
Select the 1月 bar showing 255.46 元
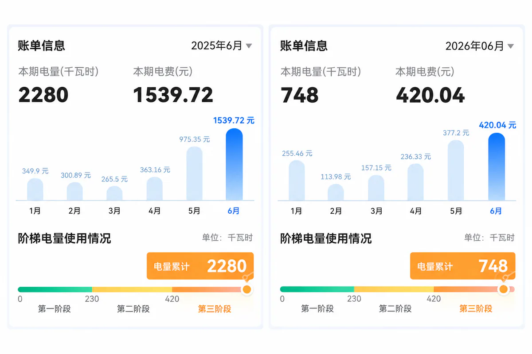[297, 180]
